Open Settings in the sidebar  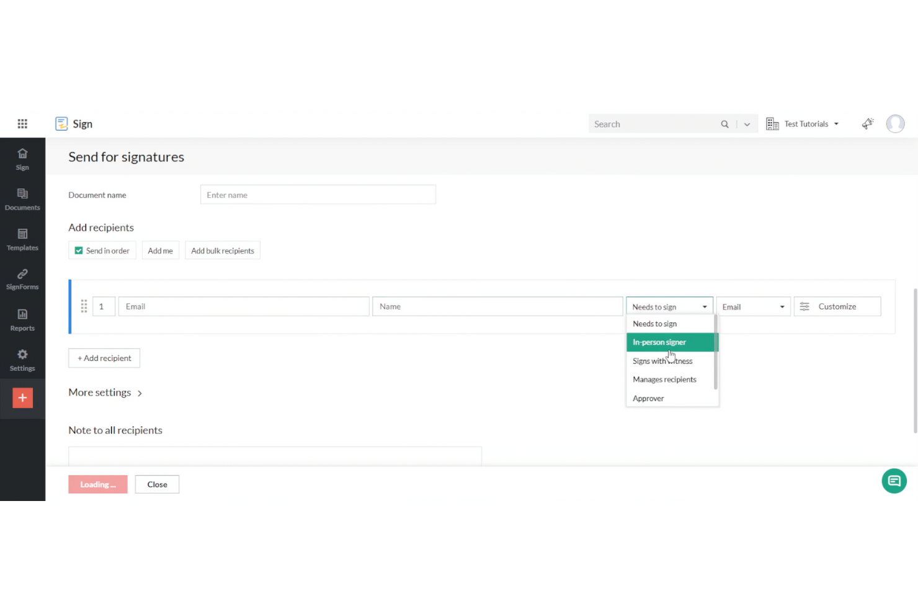22,359
